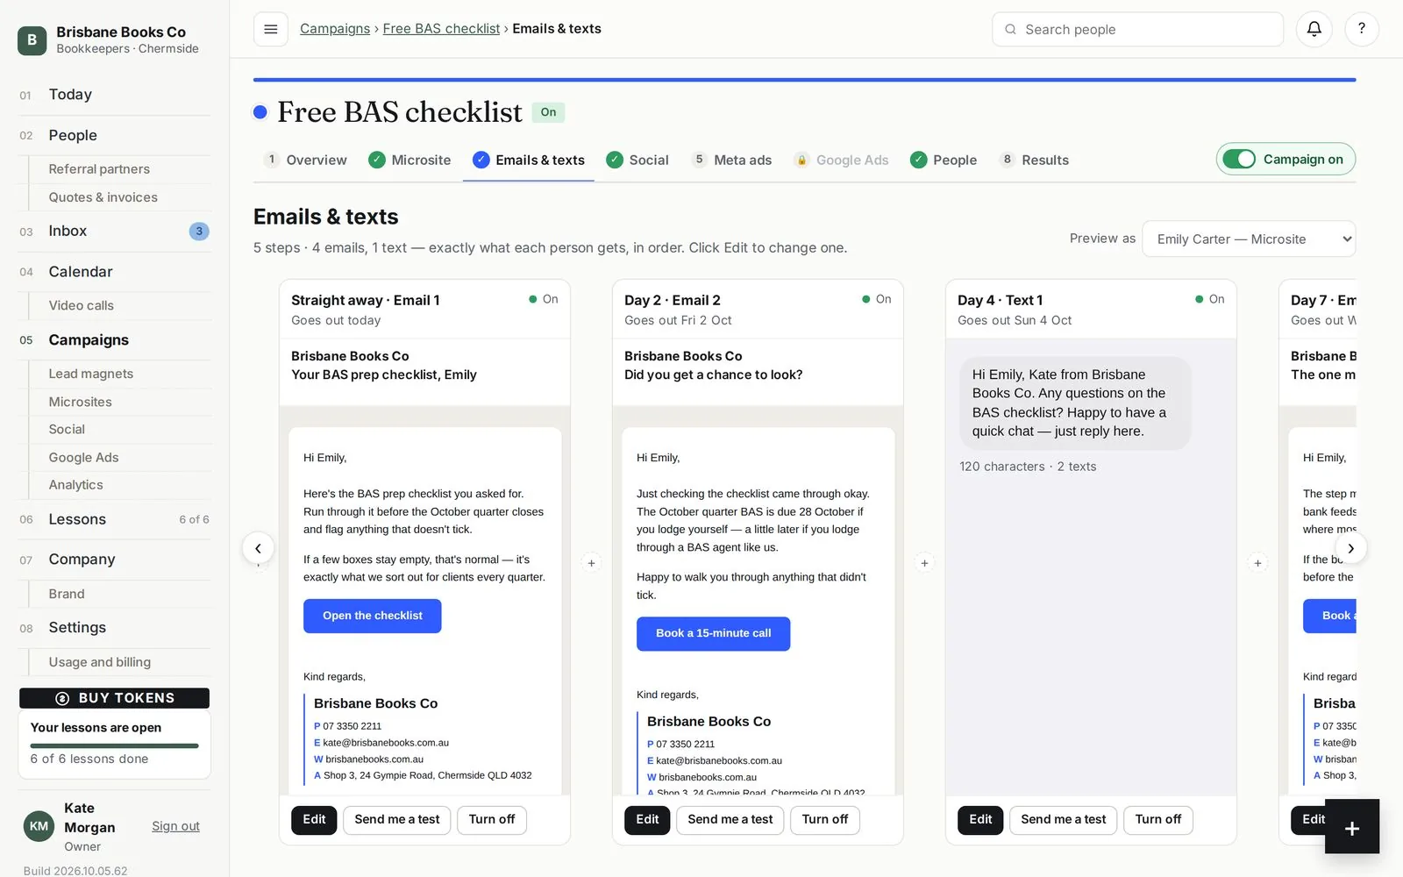1403x877 pixels.
Task: Switch to the Overview tab
Action: 306,160
